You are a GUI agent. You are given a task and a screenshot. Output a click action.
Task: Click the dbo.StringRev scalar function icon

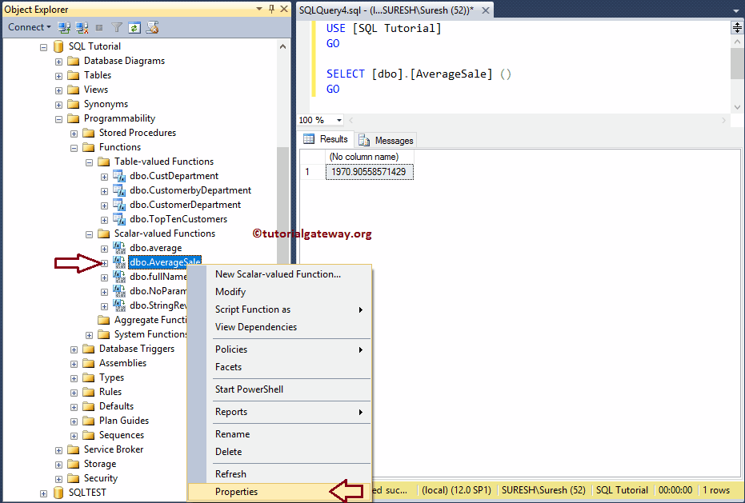pyautogui.click(x=119, y=305)
